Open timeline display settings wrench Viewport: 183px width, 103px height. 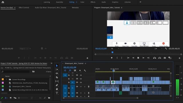(85, 71)
